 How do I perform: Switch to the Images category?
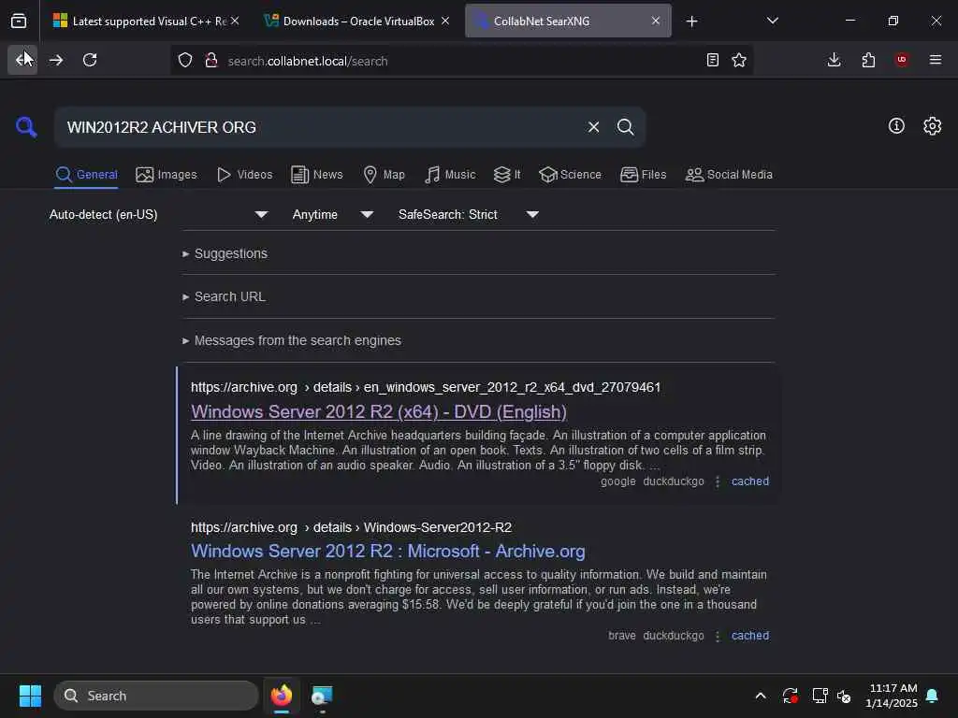tap(167, 175)
